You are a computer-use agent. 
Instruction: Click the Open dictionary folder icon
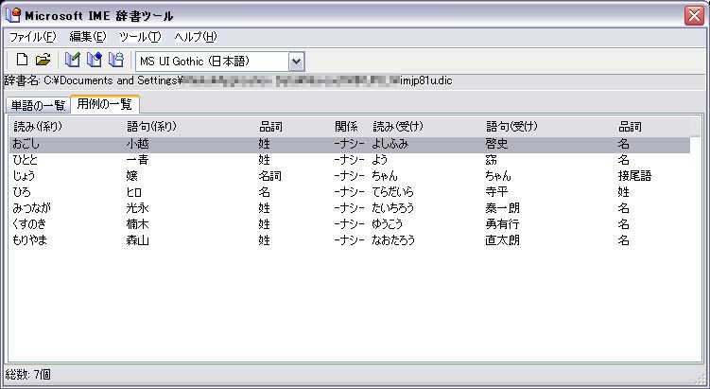tap(43, 61)
